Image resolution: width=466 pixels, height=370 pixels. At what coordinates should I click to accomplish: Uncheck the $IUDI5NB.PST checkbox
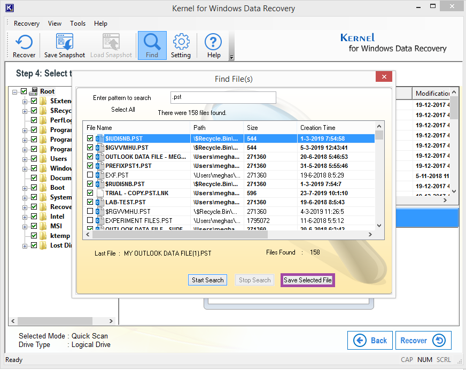click(90, 138)
